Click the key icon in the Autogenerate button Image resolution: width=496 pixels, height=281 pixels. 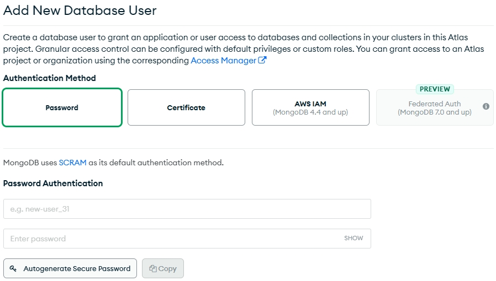13,268
